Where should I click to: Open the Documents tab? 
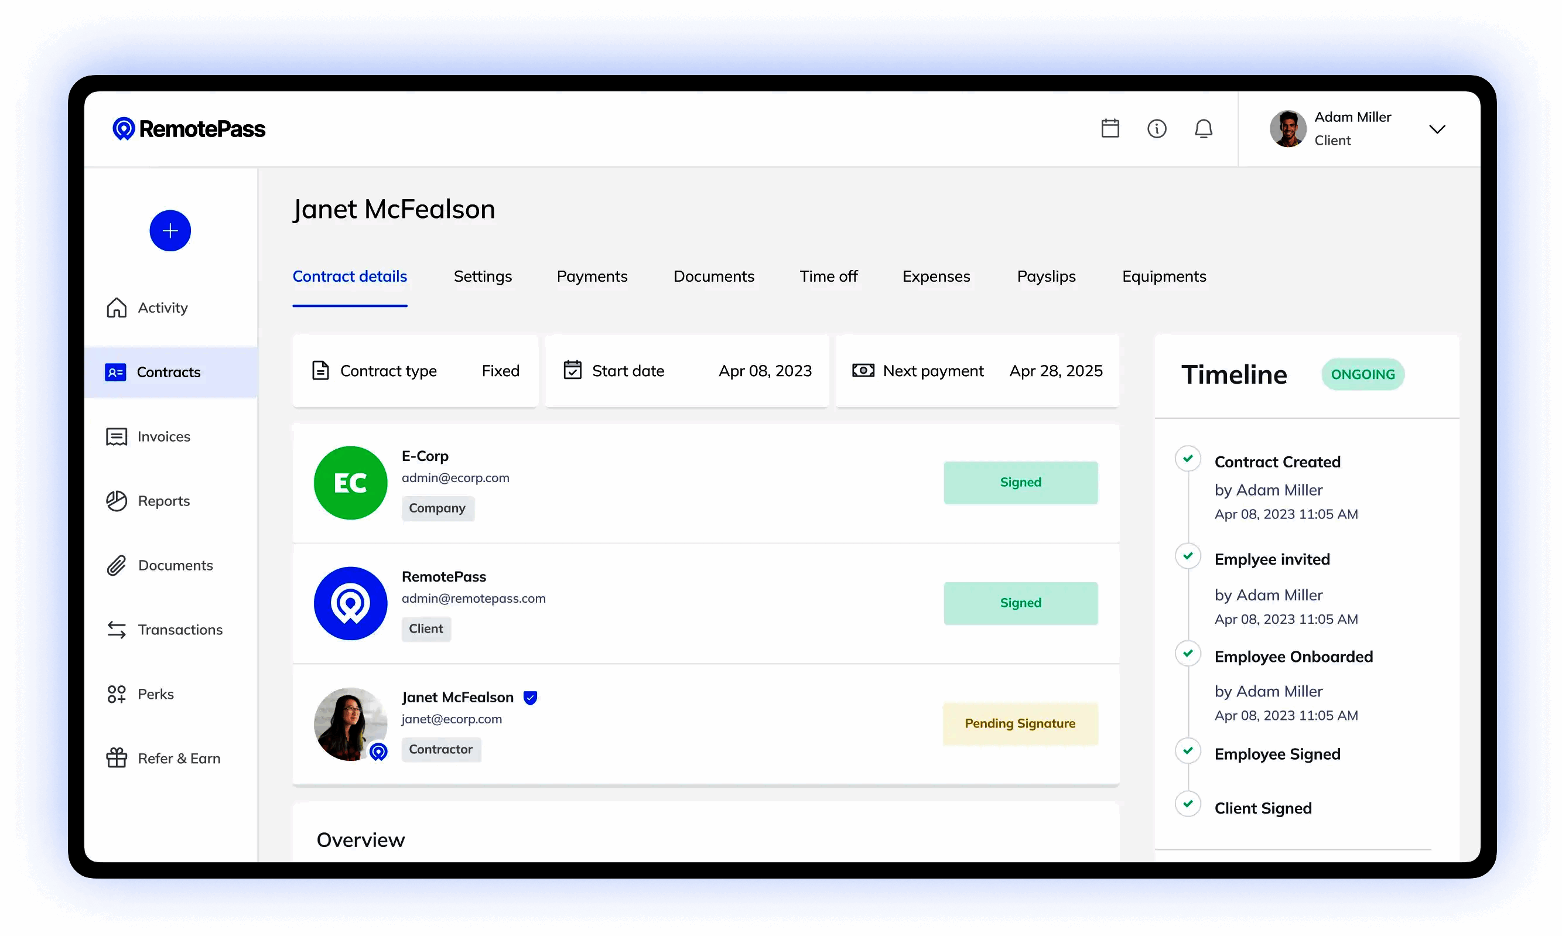pyautogui.click(x=714, y=277)
